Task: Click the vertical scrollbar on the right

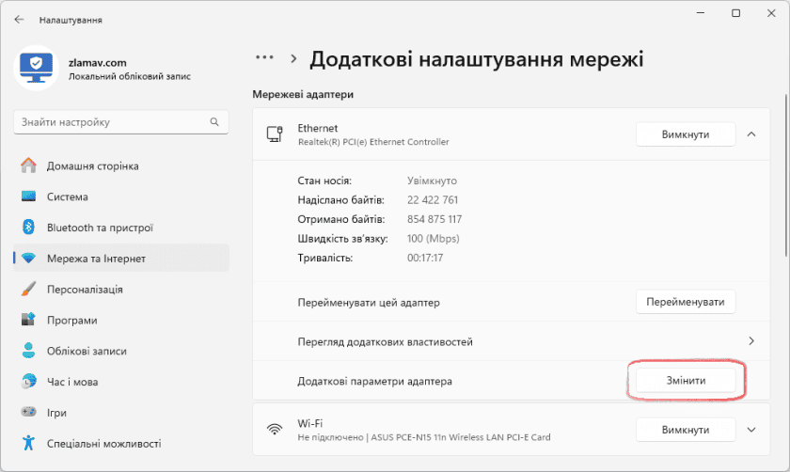Action: coord(785,177)
